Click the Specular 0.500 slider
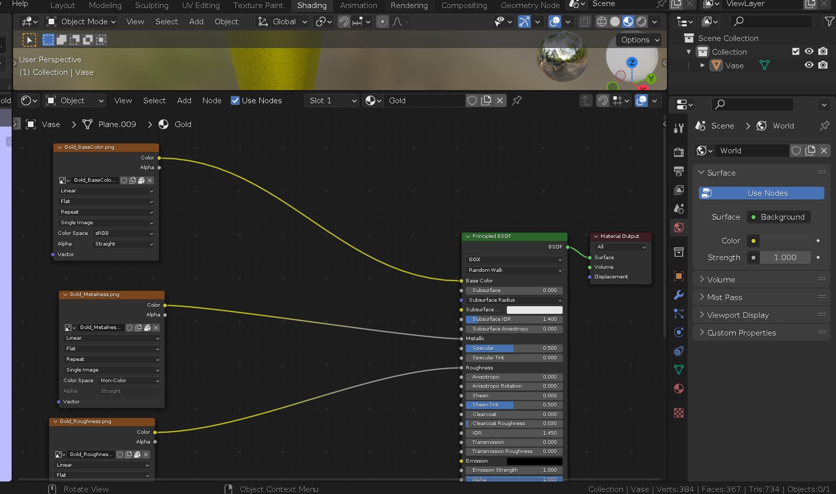The width and height of the screenshot is (836, 494). (x=514, y=348)
